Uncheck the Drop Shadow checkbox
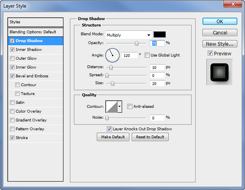The height and width of the screenshot is (190, 245). 12,41
